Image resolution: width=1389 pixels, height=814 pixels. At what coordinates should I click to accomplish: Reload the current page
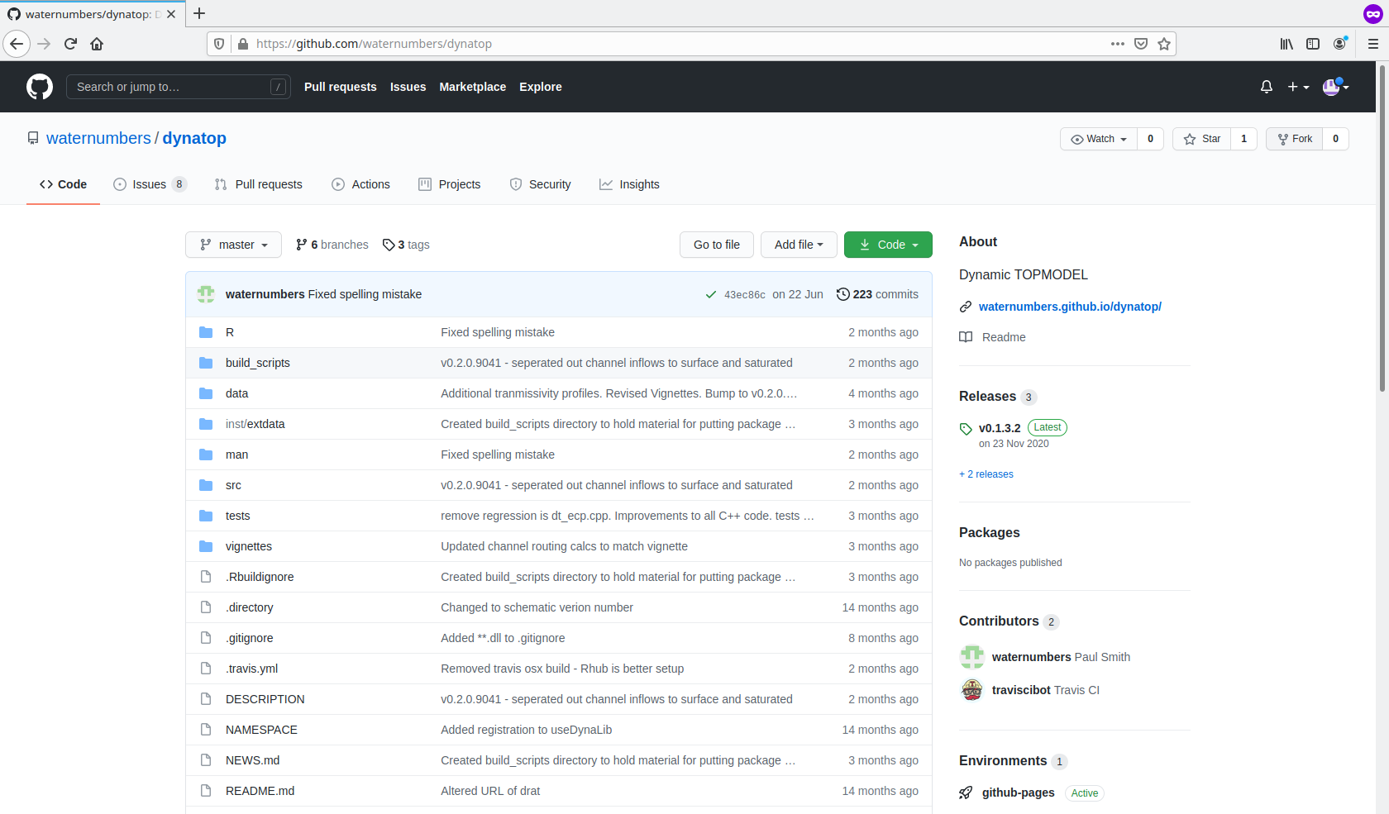70,44
